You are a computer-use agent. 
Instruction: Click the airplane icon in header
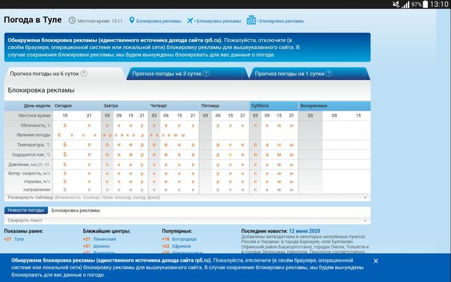click(190, 21)
